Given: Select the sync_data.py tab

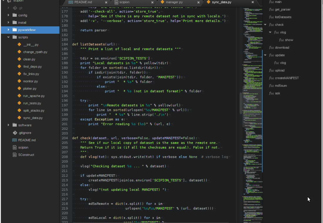Looking at the screenshot, I should point(222,2).
